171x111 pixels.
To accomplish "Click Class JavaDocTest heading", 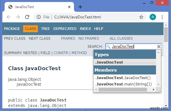I will point(34,68).
